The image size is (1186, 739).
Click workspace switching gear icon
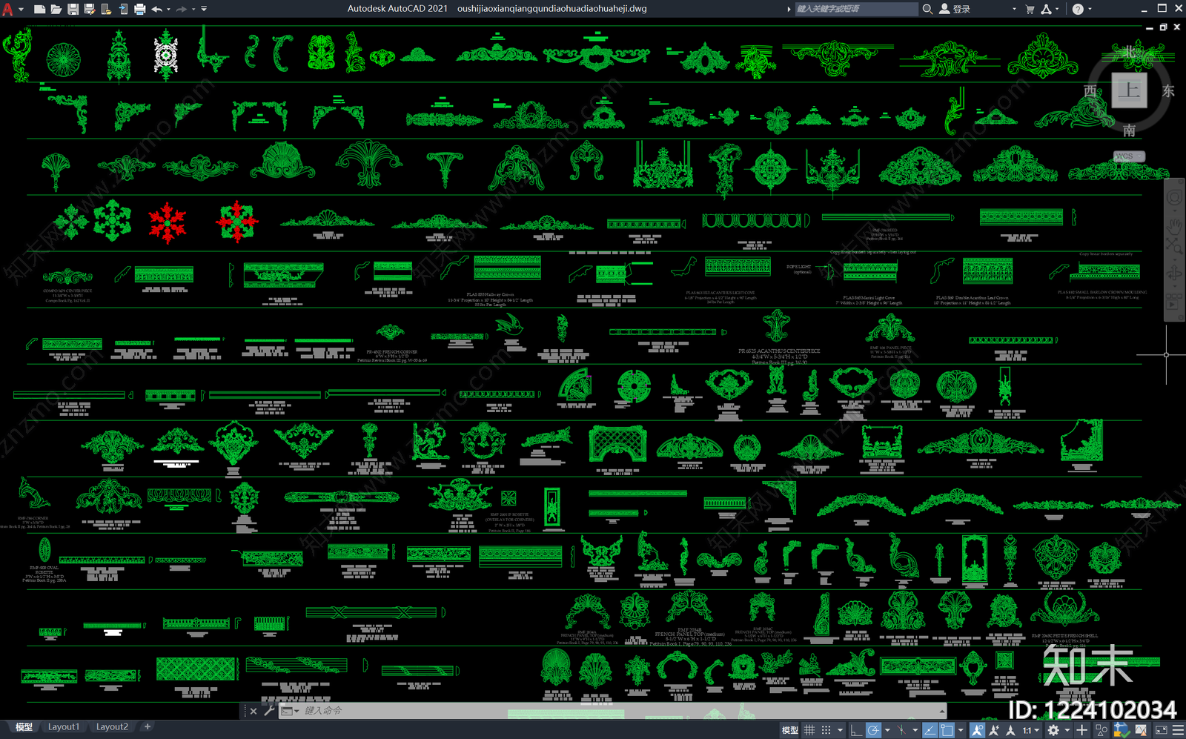click(x=1053, y=730)
